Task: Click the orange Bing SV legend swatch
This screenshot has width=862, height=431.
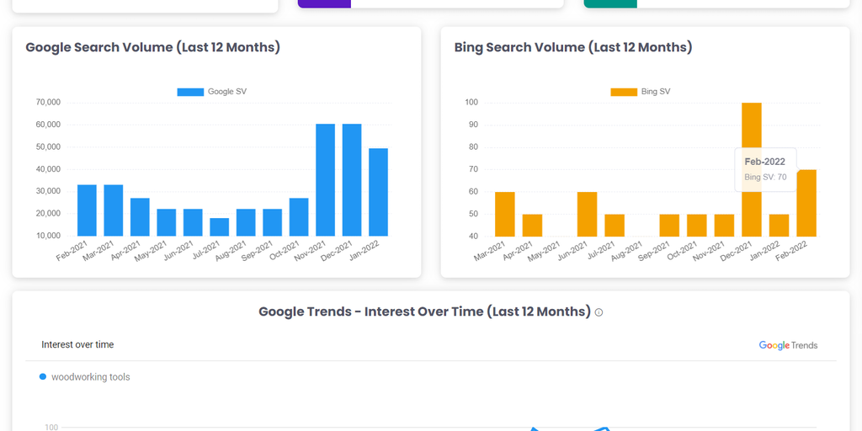Action: [624, 92]
